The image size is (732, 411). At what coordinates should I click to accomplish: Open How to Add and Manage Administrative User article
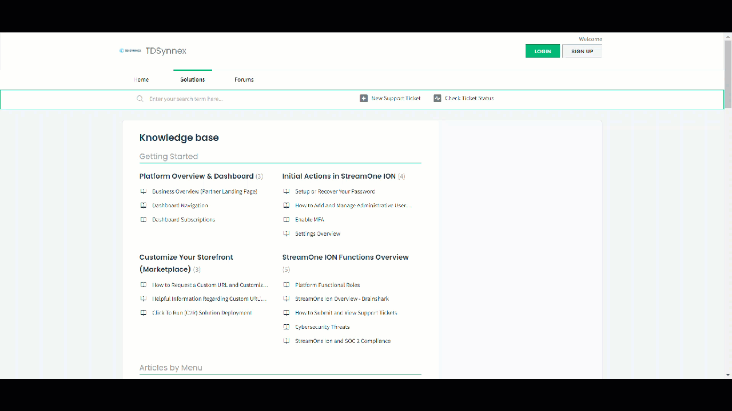353,205
